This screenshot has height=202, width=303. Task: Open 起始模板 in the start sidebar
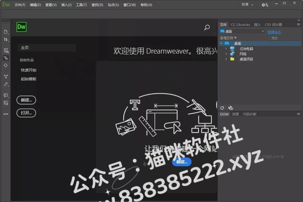tap(29, 79)
